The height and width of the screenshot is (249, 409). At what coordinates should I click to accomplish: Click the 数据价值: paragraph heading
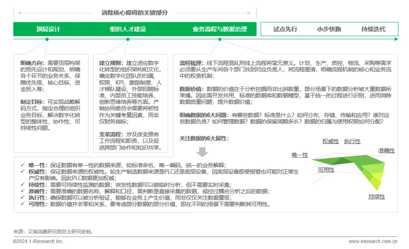pos(192,89)
